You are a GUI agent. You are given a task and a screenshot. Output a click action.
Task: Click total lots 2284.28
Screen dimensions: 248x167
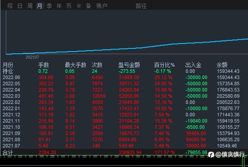pos(47,152)
